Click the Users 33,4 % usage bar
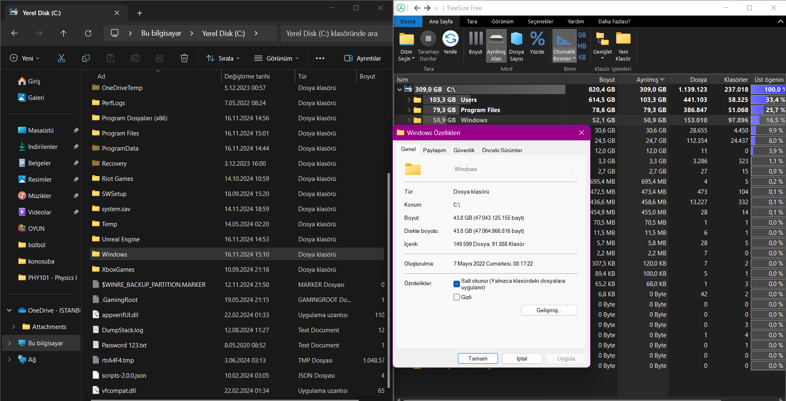786x401 pixels. tap(768, 99)
